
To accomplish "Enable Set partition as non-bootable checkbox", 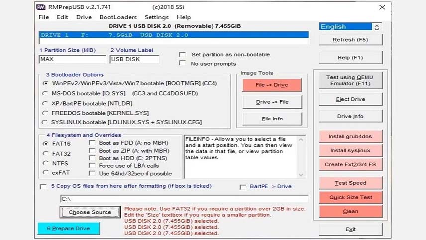I will pyautogui.click(x=182, y=55).
